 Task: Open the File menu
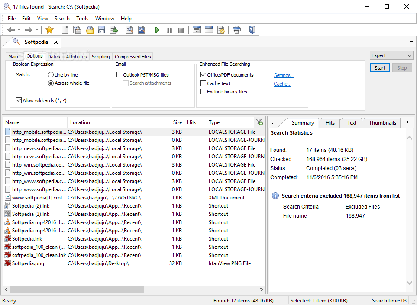click(x=12, y=19)
